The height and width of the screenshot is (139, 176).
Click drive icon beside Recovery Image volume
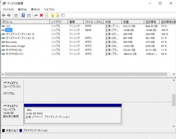3,46
